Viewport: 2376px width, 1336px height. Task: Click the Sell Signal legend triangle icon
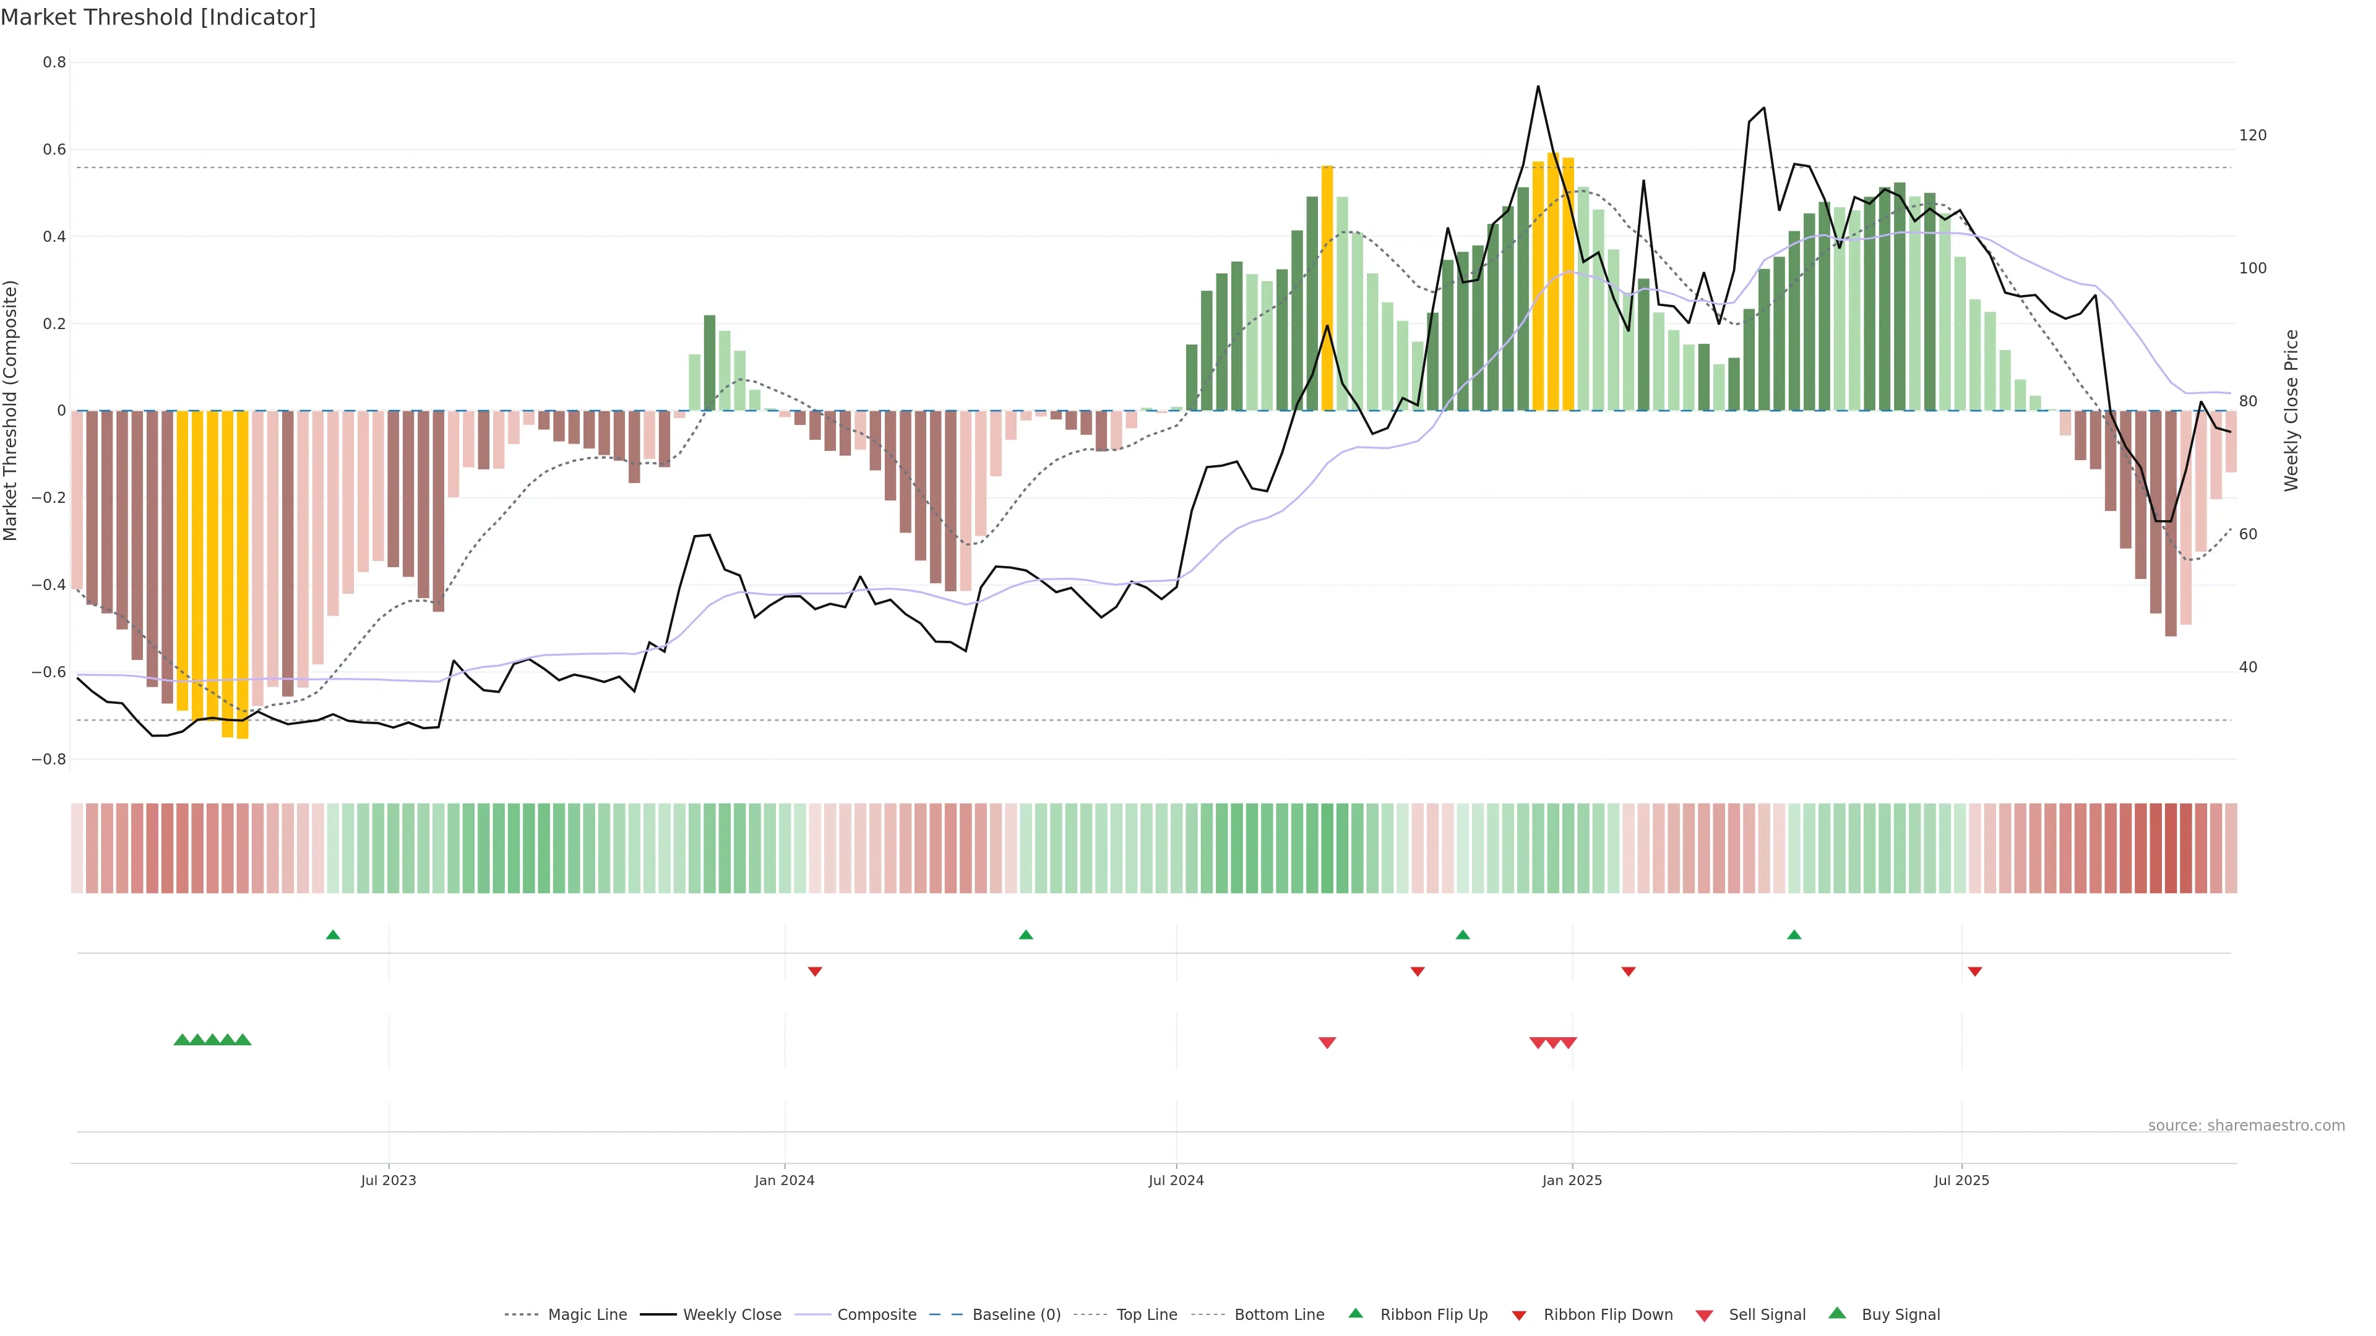(1705, 1316)
